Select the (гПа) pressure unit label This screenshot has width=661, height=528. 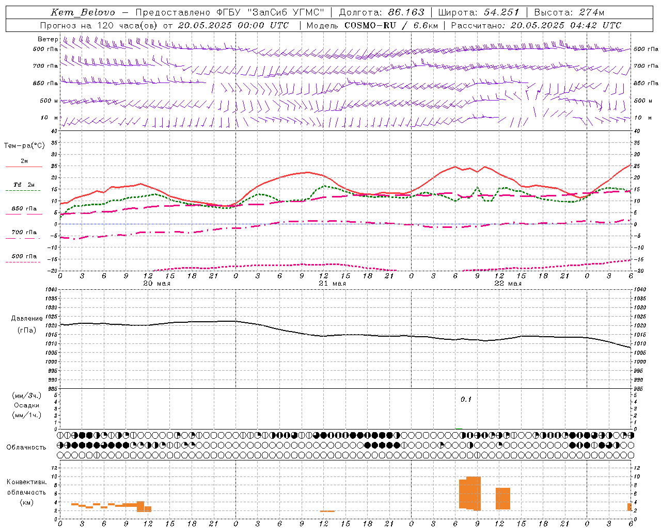[27, 331]
